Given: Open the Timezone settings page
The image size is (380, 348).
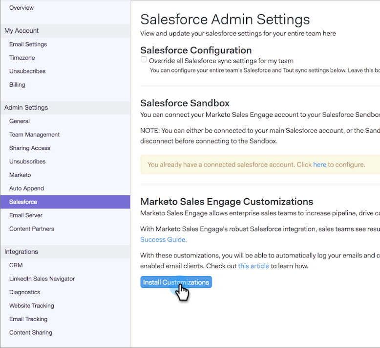Looking at the screenshot, I should pyautogui.click(x=22, y=58).
